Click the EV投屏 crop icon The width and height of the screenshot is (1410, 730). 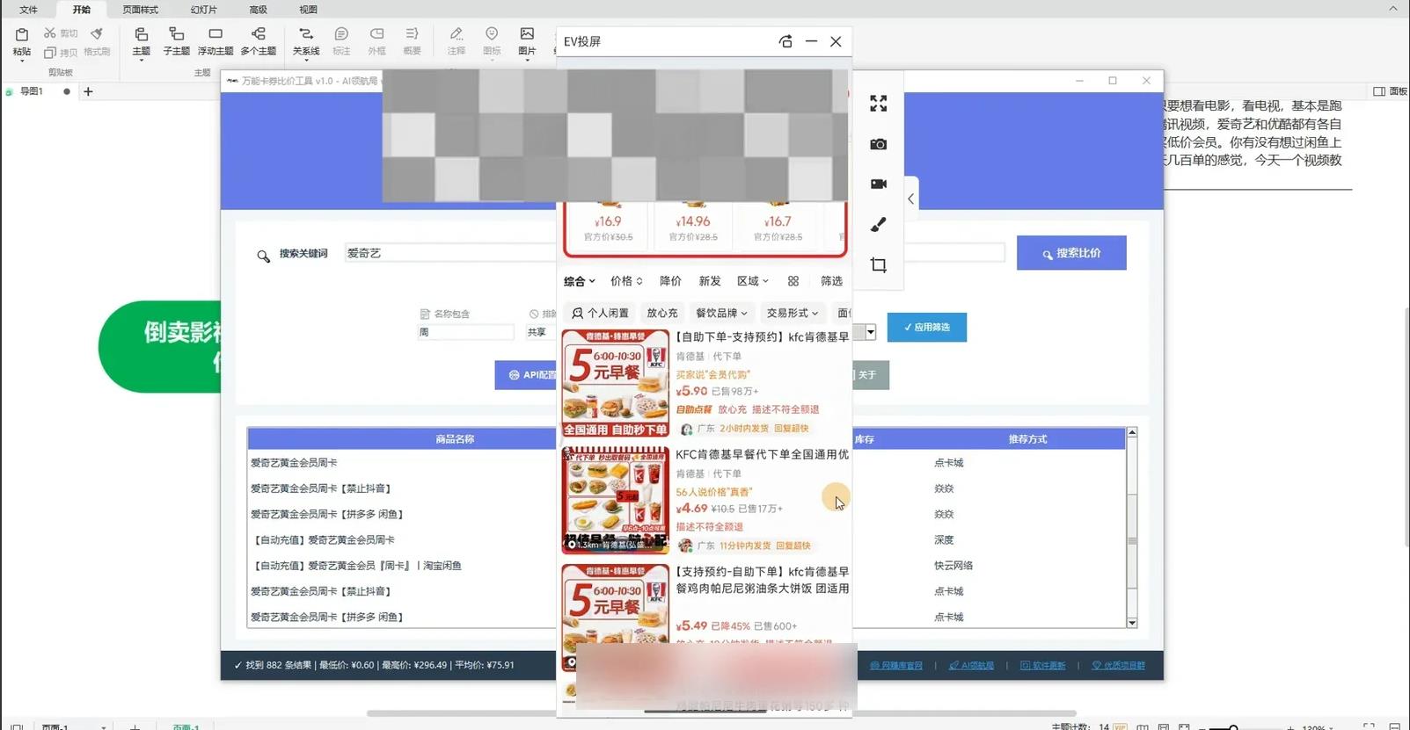pyautogui.click(x=878, y=265)
